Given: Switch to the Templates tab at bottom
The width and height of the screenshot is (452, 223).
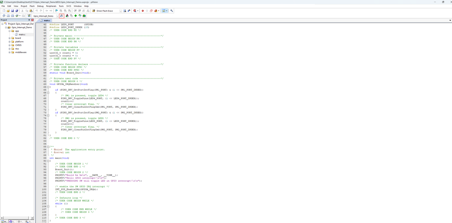Looking at the screenshot, I should (x=29, y=222).
